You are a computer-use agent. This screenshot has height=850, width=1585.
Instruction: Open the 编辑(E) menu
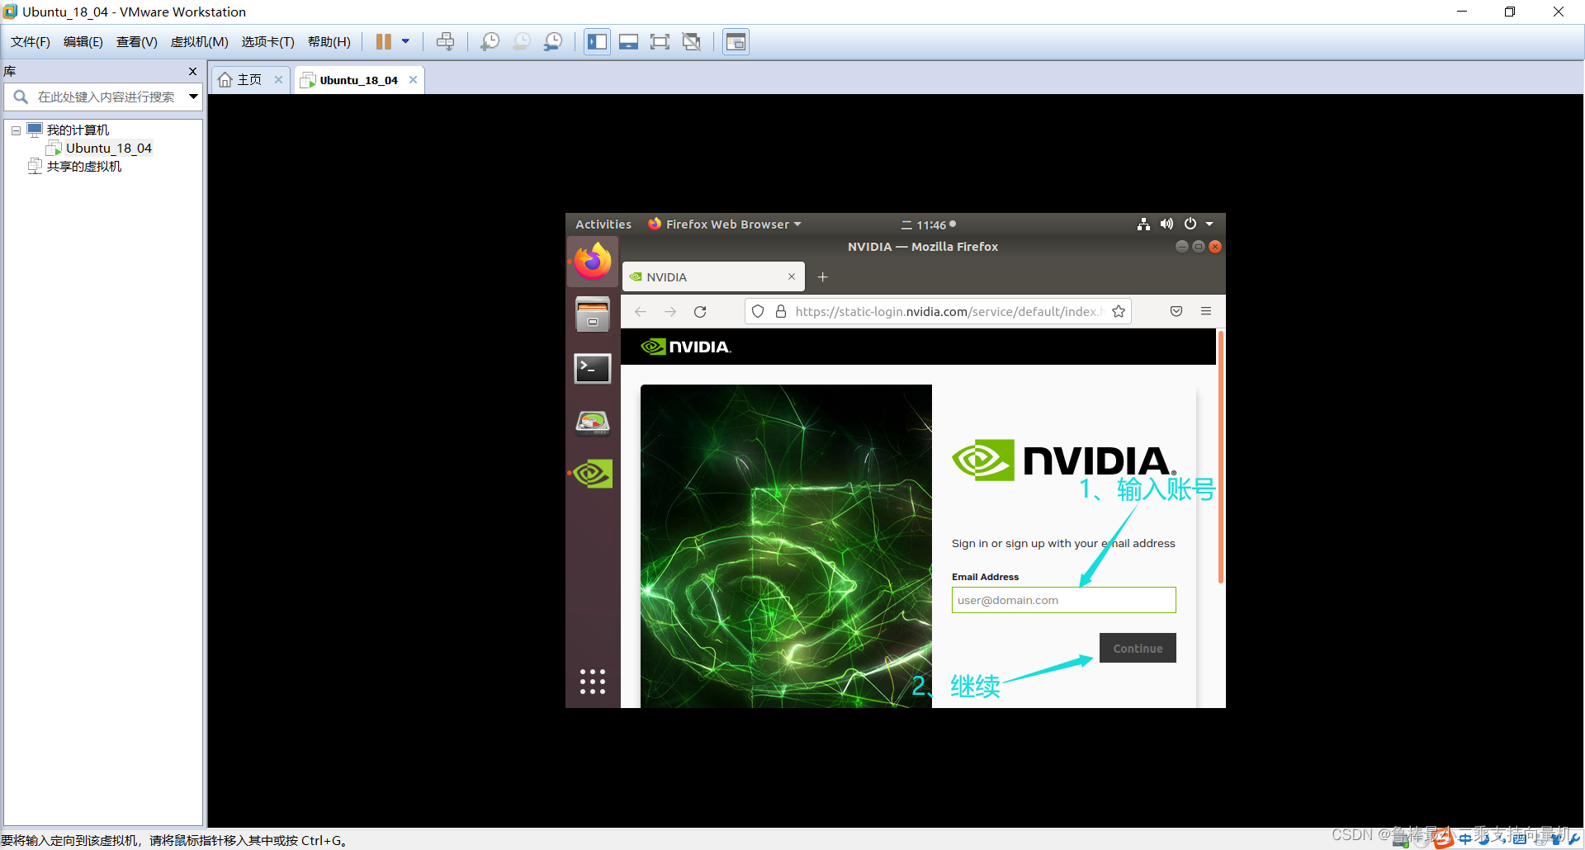83,42
